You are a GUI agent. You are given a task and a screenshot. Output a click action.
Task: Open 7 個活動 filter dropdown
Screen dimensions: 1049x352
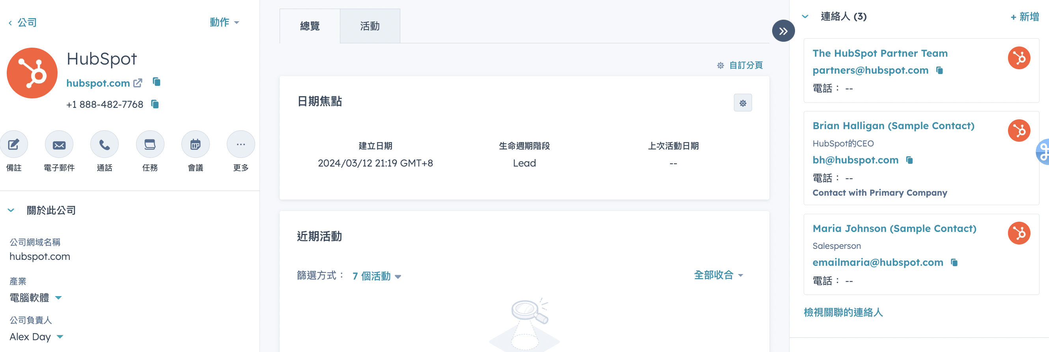click(x=377, y=276)
